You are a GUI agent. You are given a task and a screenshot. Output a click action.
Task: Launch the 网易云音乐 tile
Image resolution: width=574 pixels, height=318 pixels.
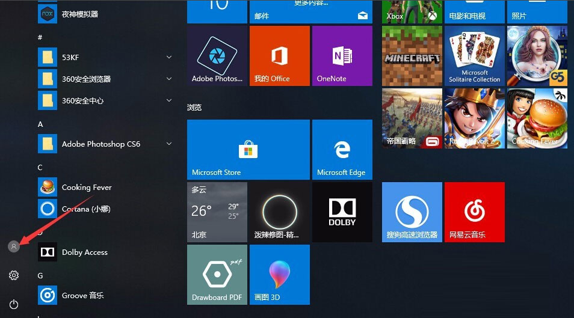coord(474,212)
